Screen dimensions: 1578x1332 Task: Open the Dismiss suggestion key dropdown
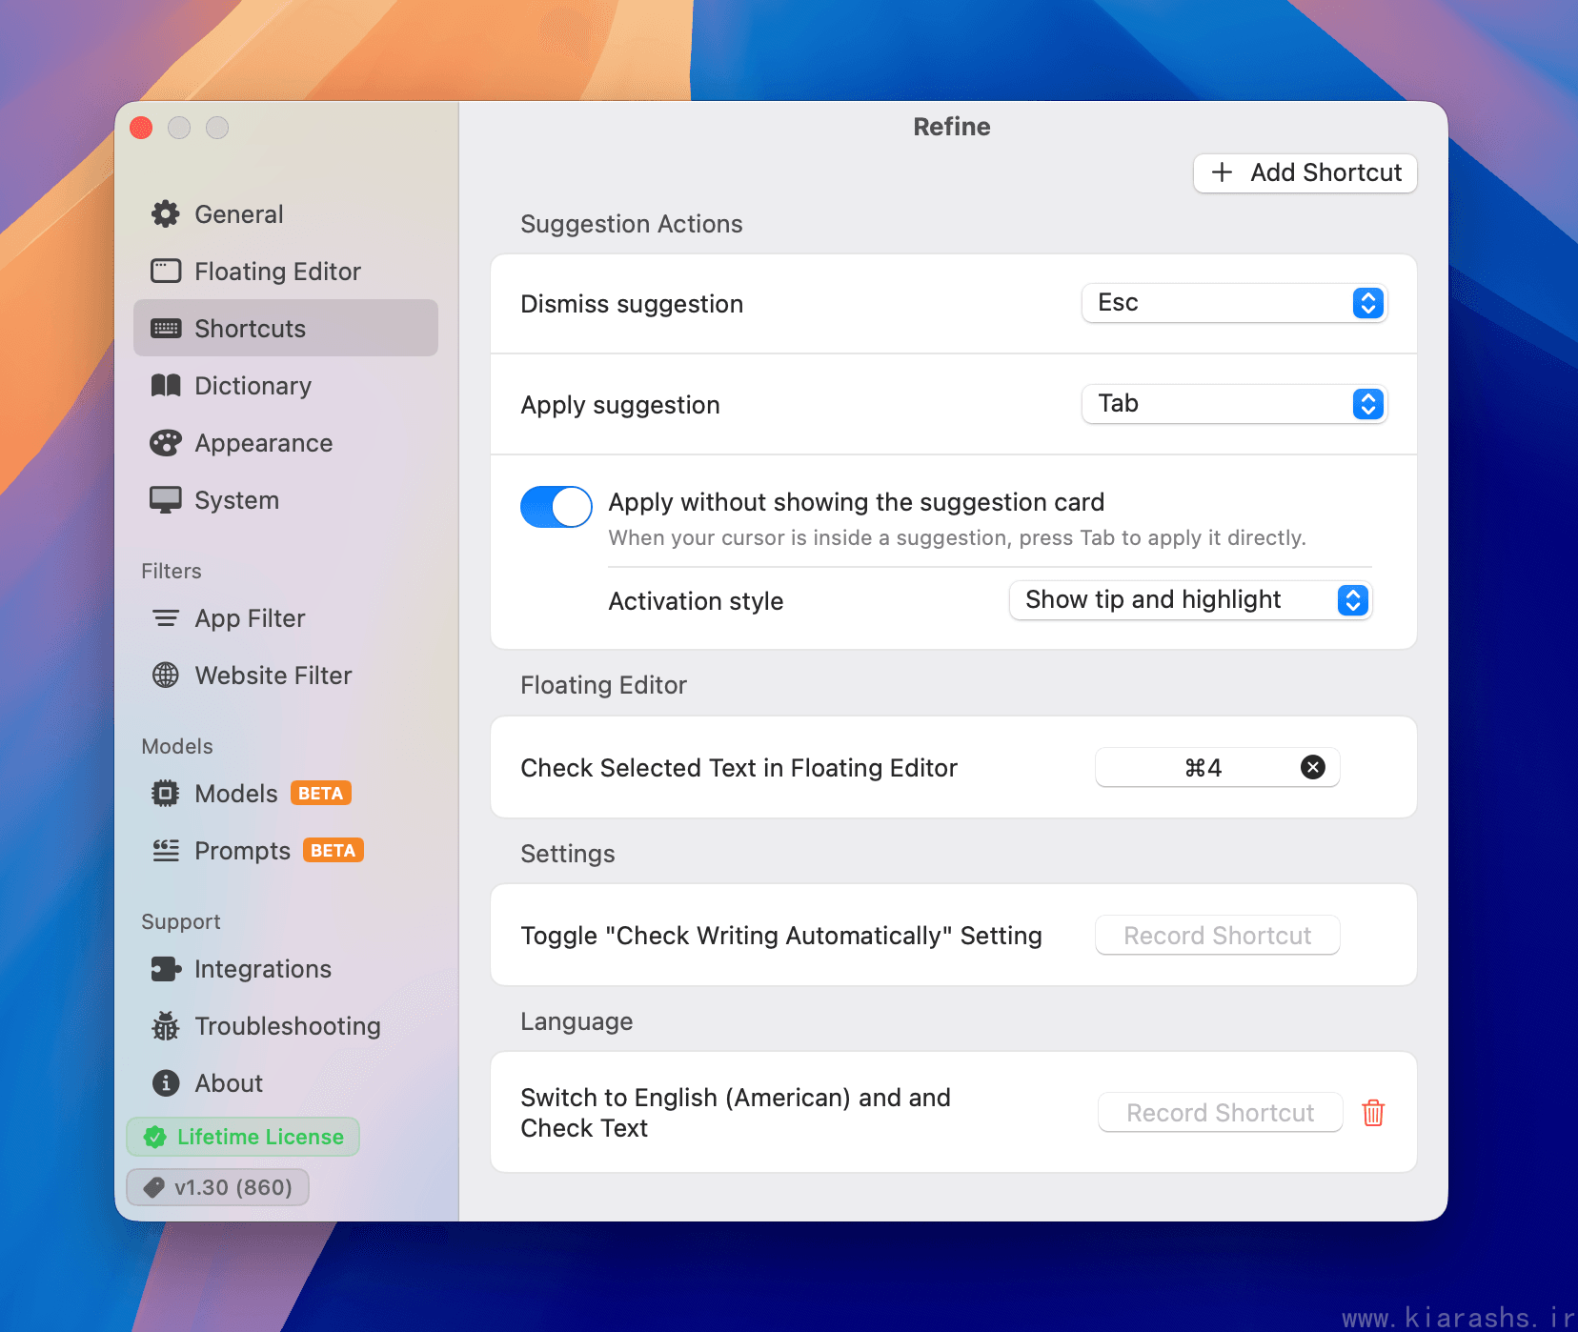pos(1234,303)
